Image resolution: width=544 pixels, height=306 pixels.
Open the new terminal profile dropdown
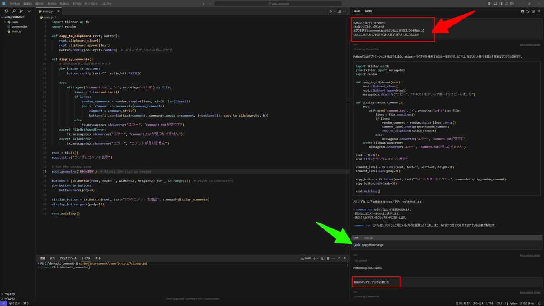[317, 258]
